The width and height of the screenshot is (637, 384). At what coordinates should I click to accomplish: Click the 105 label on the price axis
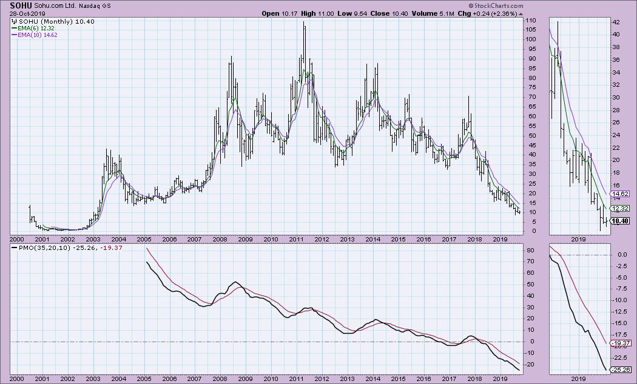(531, 30)
